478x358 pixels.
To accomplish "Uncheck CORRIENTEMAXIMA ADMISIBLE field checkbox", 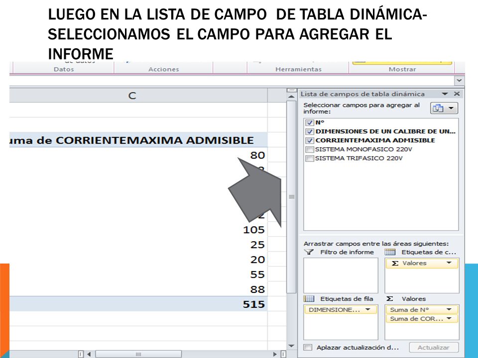I will pyautogui.click(x=309, y=140).
